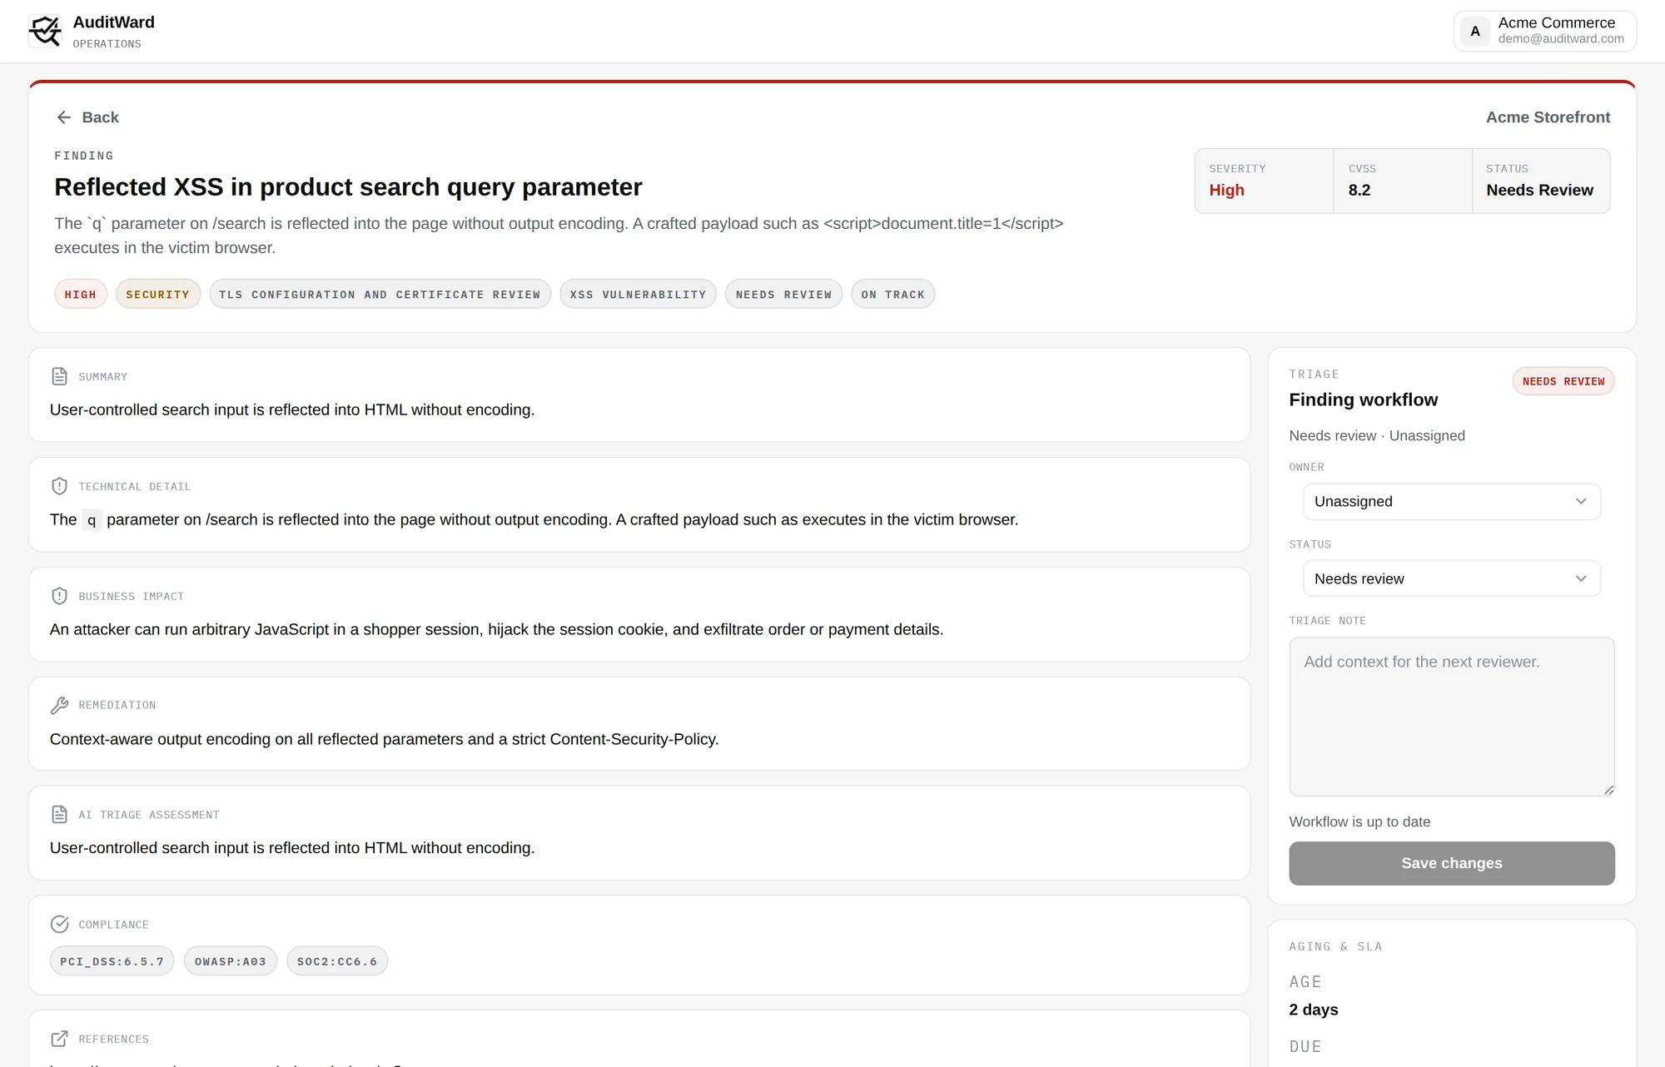The image size is (1665, 1067).
Task: Click the finding title Reflected XSS heading
Action: (x=348, y=187)
